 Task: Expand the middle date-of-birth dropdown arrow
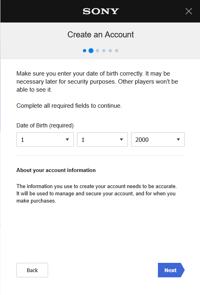[x=121, y=139]
